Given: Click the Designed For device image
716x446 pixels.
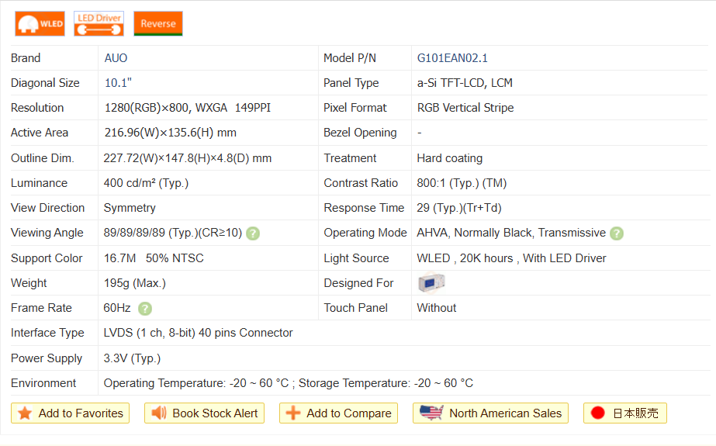Looking at the screenshot, I should (431, 283).
